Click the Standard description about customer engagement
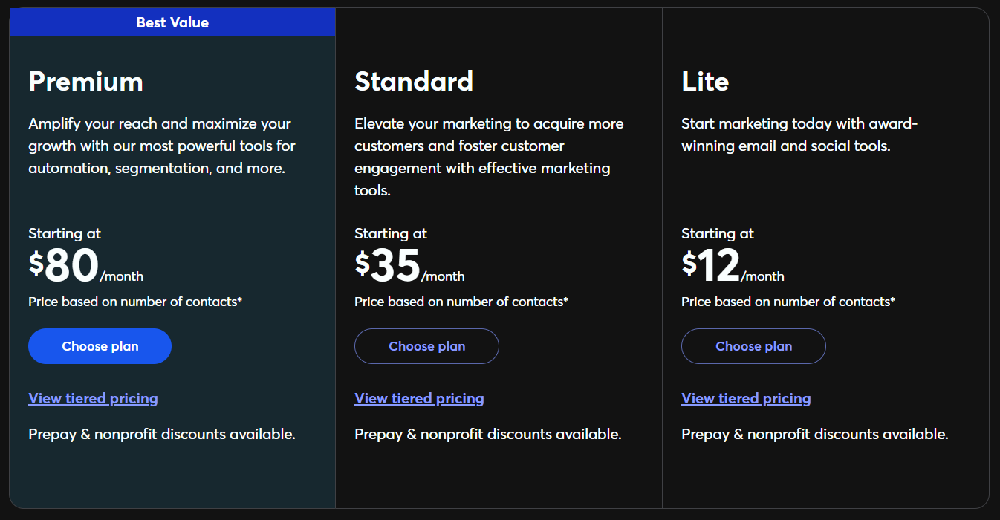This screenshot has height=520, width=1000. point(489,157)
